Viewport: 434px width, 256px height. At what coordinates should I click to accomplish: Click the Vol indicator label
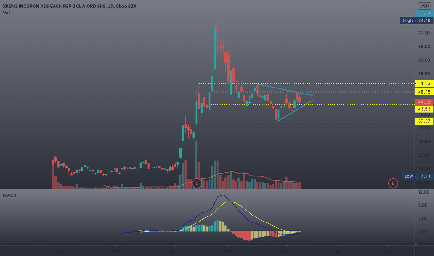6,13
